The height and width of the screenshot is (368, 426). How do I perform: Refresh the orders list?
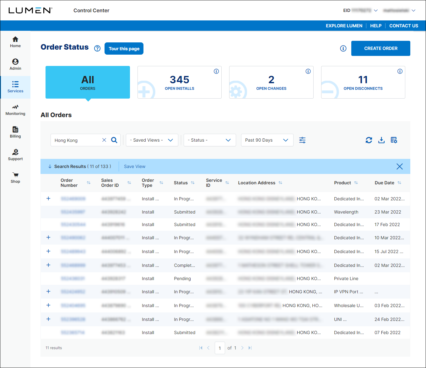pos(369,140)
